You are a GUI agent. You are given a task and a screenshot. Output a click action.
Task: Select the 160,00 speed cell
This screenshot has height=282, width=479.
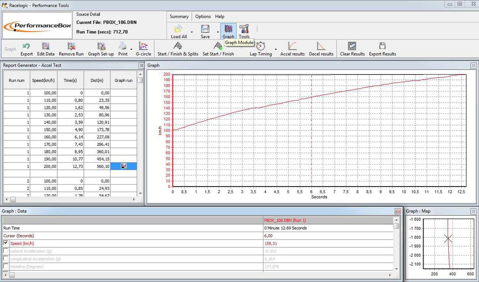[44, 137]
